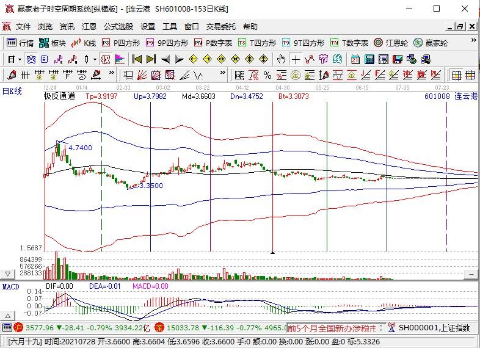Select the J angle lines tool
This screenshot has height=348, width=480.
(366, 74)
